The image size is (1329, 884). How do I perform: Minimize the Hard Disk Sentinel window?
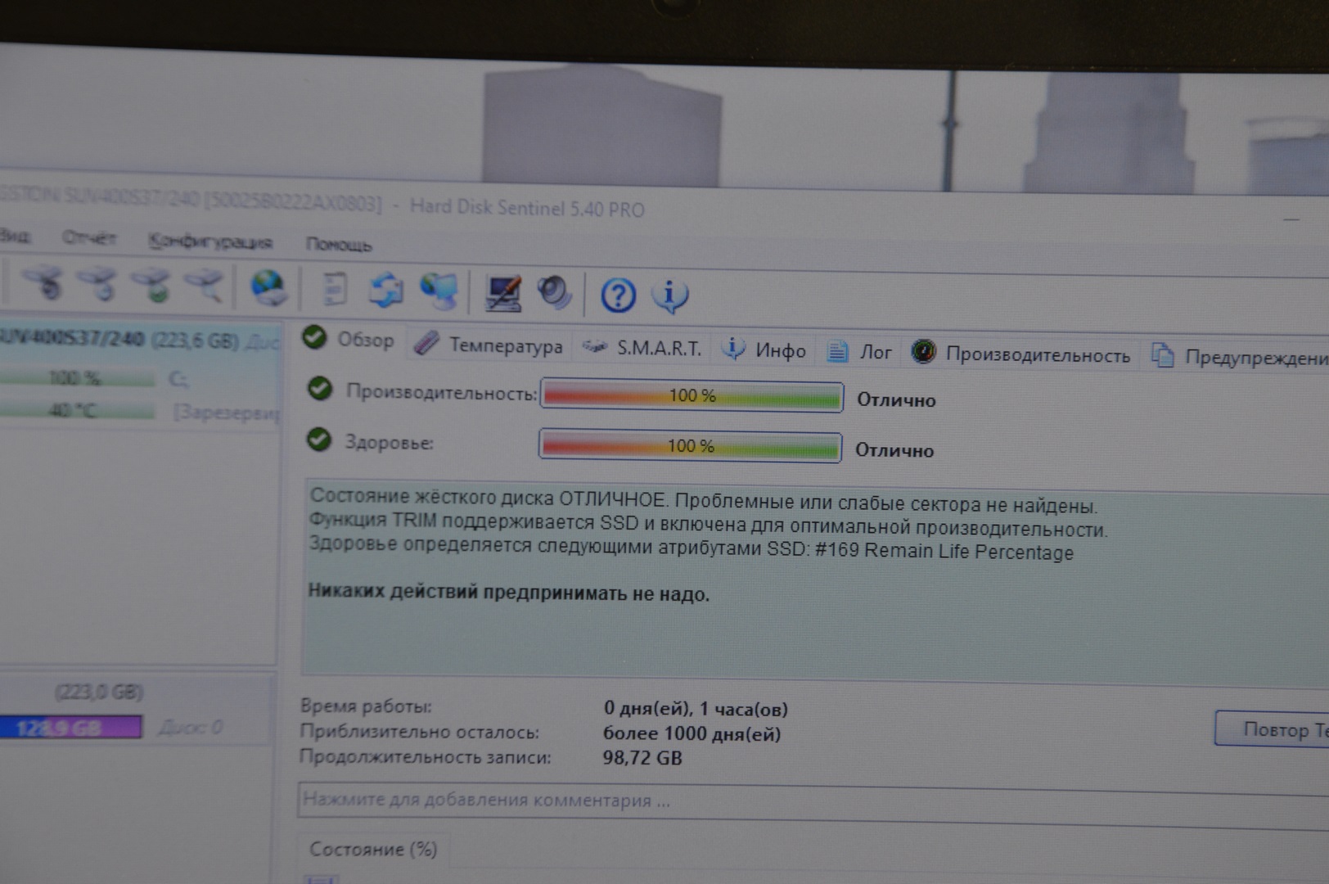pos(1291,219)
